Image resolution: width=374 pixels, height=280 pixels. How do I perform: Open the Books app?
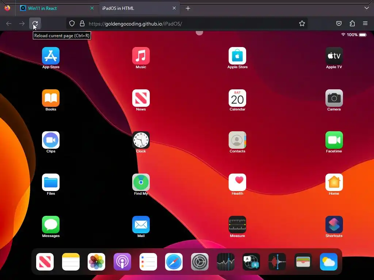click(x=50, y=98)
